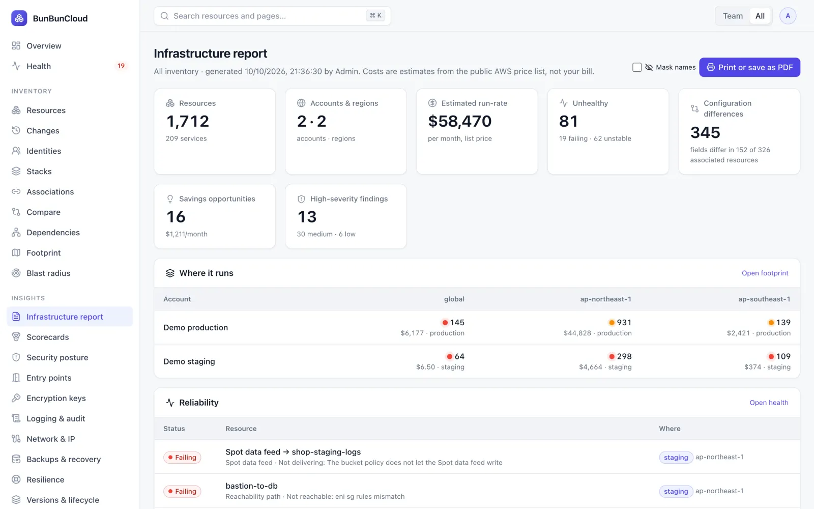Viewport: 814px width, 509px height.
Task: Click Print or save as PDF button
Action: tap(749, 67)
